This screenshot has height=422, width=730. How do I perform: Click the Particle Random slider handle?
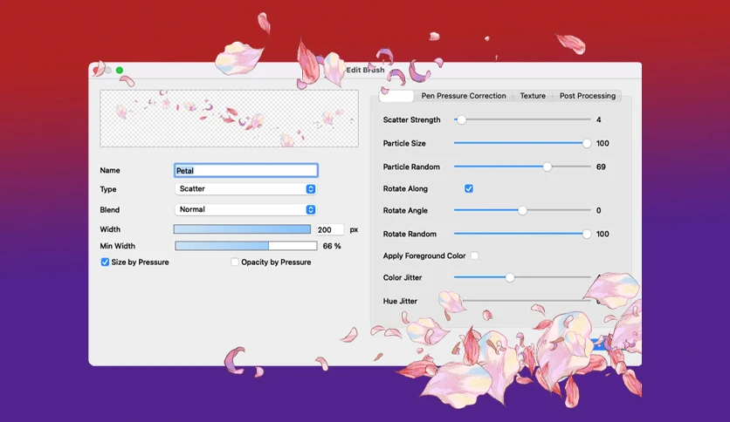[547, 167]
